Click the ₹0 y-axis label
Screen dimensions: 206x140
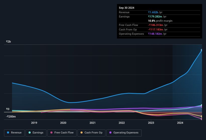tap(8, 109)
